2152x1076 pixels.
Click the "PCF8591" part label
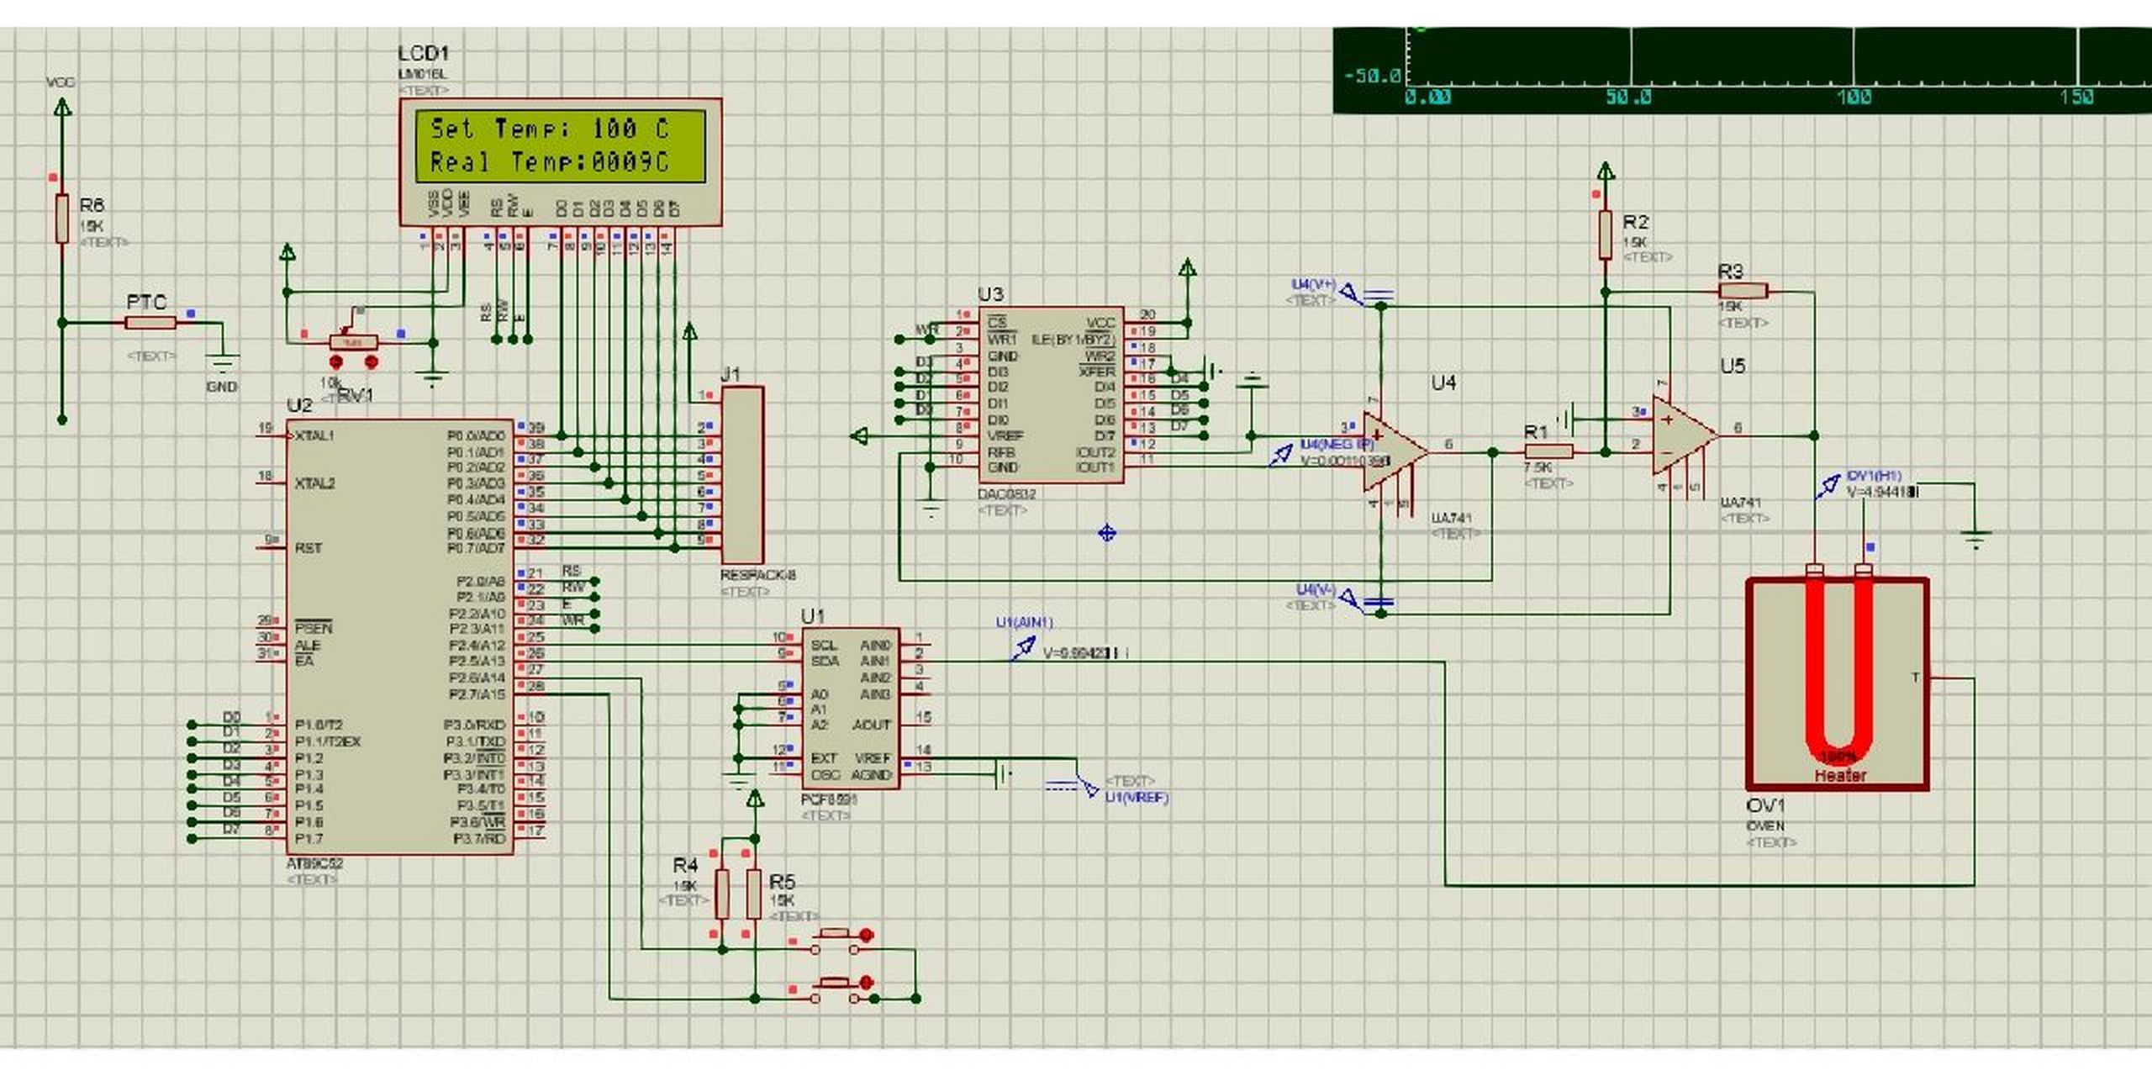829,800
